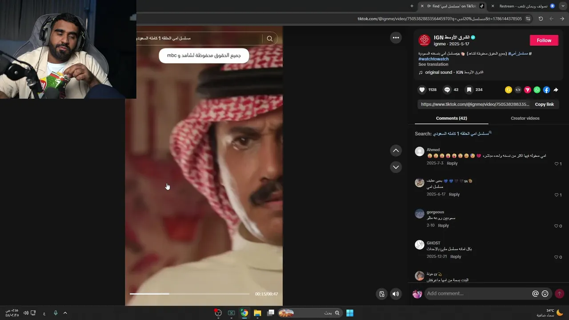Save the video with the bookmark icon
Image resolution: width=569 pixels, height=320 pixels.
pyautogui.click(x=469, y=90)
